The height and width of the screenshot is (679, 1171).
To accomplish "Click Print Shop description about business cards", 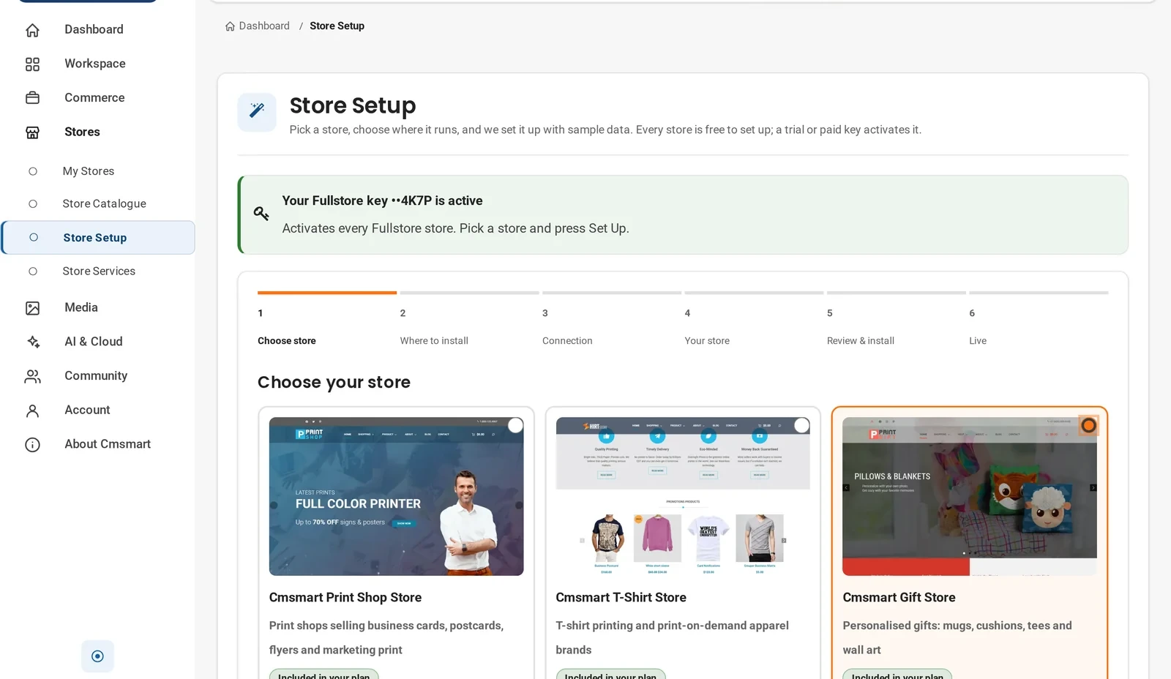I will pyautogui.click(x=386, y=638).
